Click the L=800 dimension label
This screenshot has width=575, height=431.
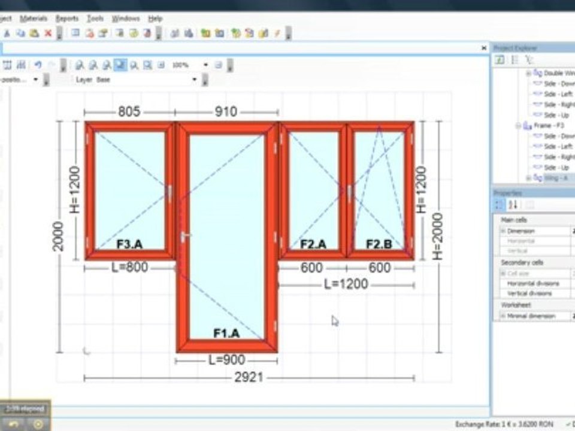(x=129, y=267)
